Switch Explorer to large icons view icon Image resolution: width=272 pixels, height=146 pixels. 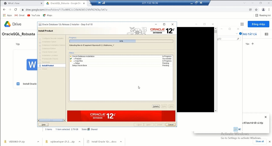(240, 129)
